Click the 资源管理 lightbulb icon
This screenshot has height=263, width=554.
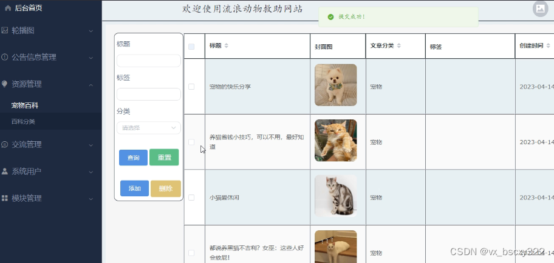click(x=5, y=84)
